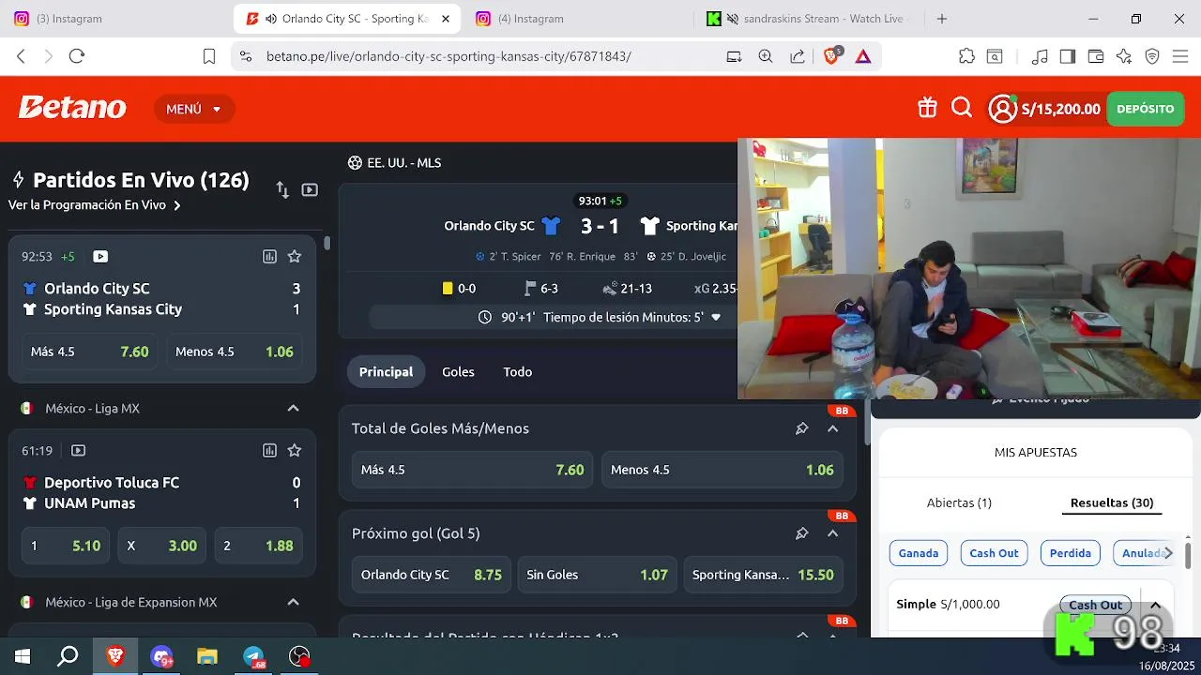The width and height of the screenshot is (1201, 675).
Task: Click the live video badge next to 92:53
Action: coord(100,256)
